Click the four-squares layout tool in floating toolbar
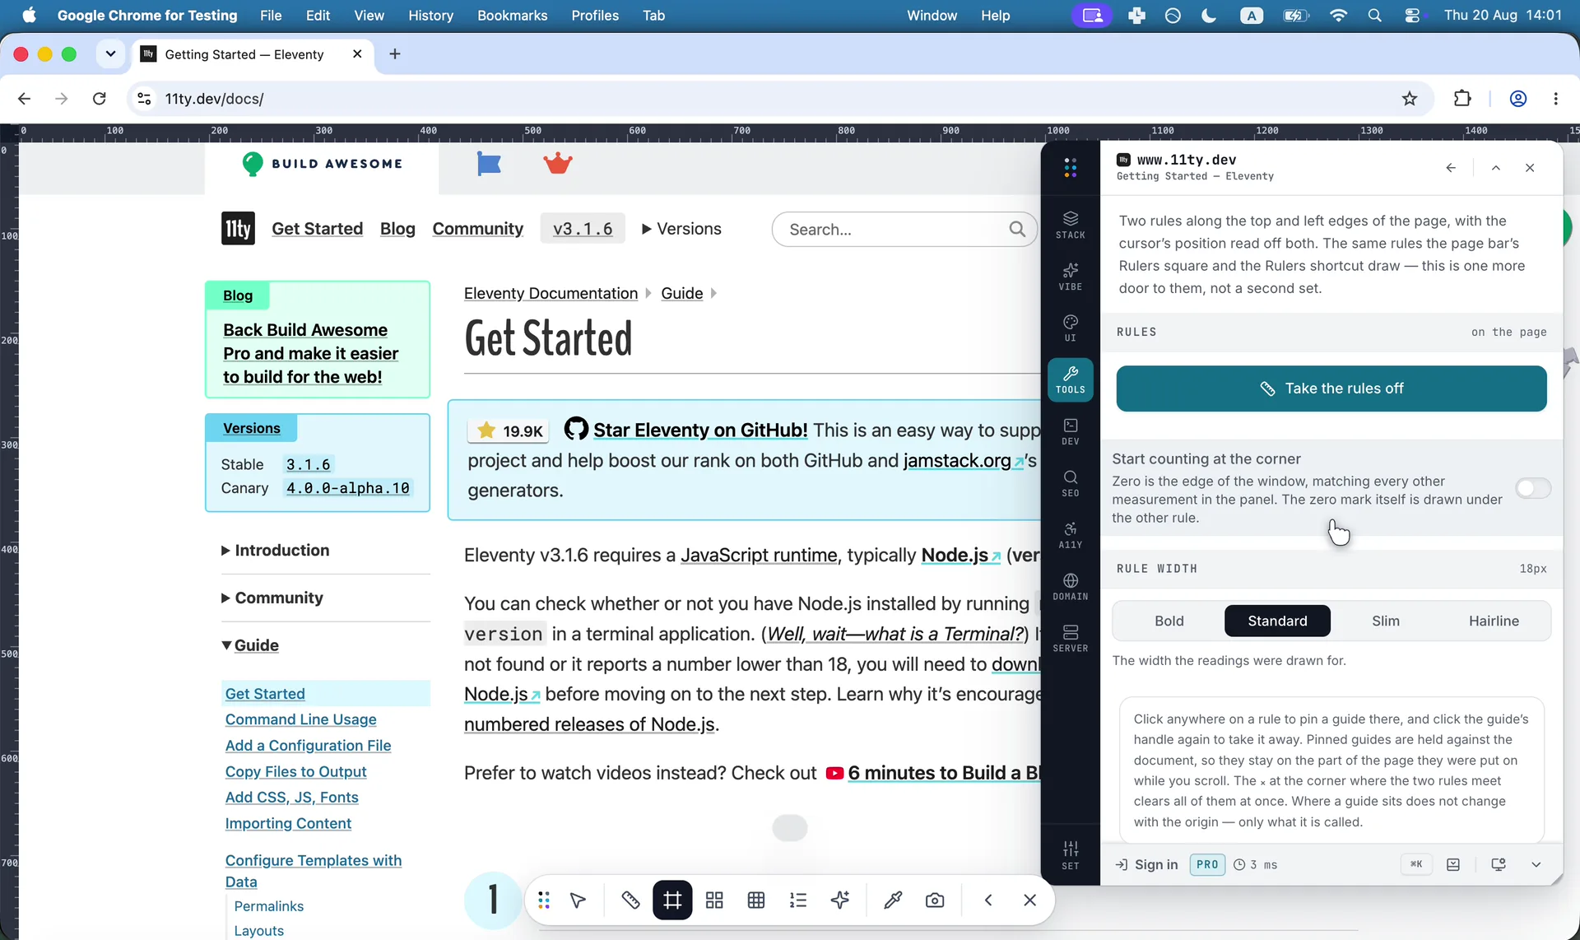Screen dimensions: 1580x940 [x=714, y=900]
